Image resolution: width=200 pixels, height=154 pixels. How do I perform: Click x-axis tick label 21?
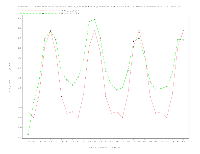coord(67,141)
